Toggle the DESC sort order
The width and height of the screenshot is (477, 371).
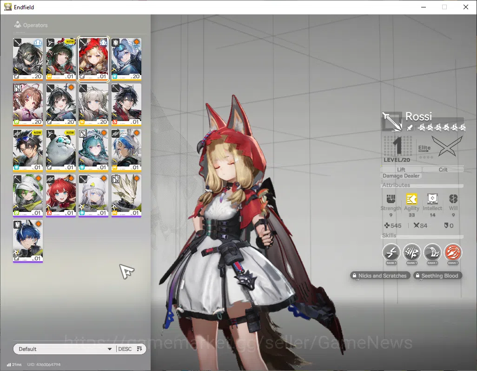[125, 349]
